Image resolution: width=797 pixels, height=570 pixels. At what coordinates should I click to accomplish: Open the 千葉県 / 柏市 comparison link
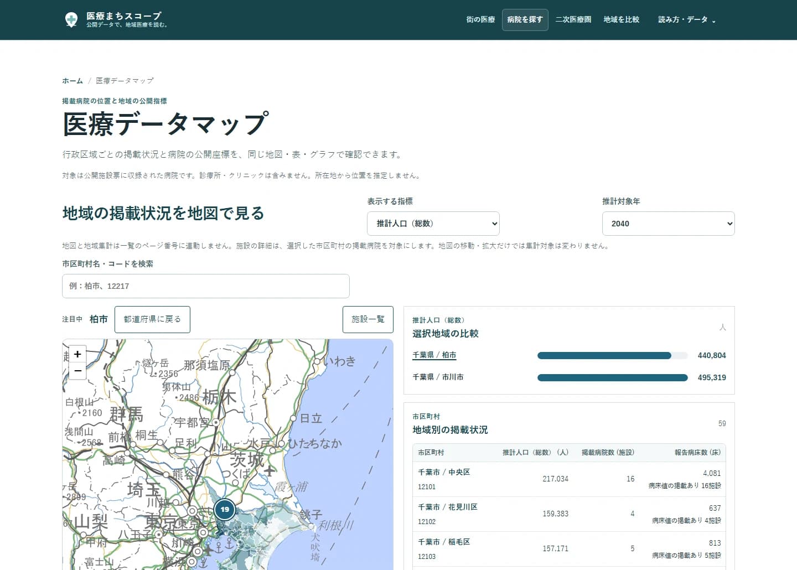[x=434, y=355]
